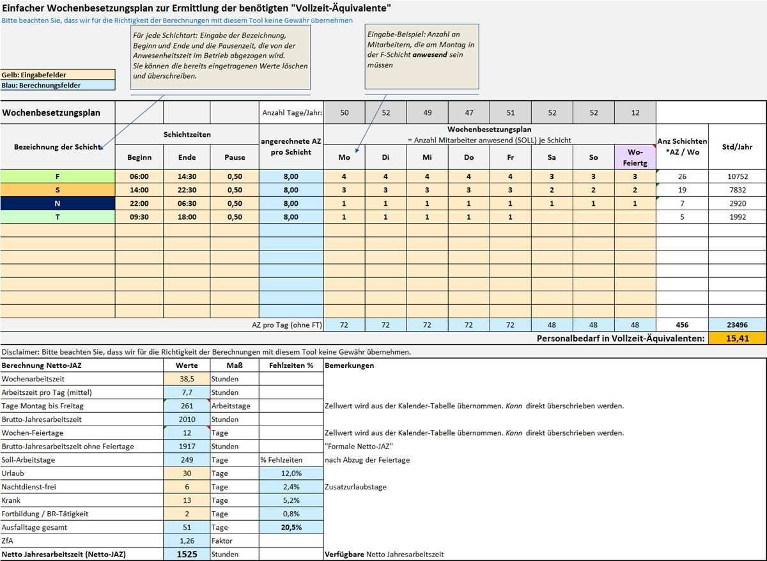Select the Std/Jahr total 23496
Viewport: 767px width, 561px height.
(x=737, y=325)
